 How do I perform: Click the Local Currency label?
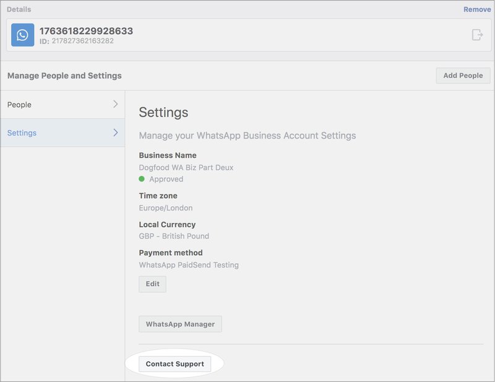point(167,225)
